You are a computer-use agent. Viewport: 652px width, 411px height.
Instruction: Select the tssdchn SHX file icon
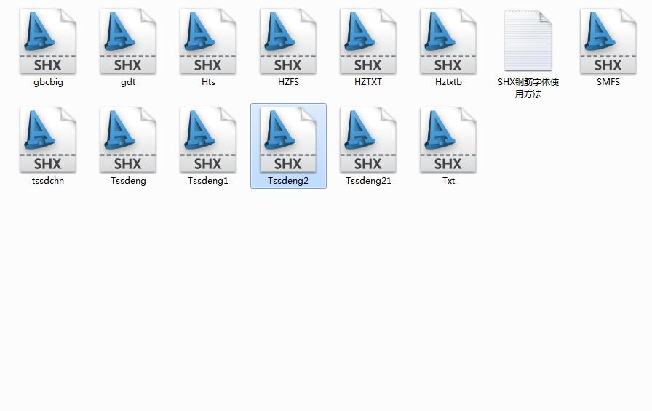[x=48, y=140]
